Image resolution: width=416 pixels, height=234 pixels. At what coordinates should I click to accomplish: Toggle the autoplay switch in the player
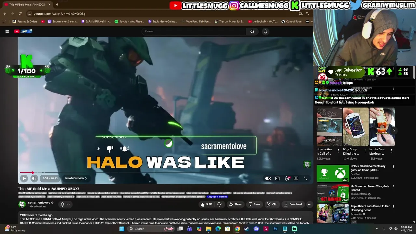point(268,178)
